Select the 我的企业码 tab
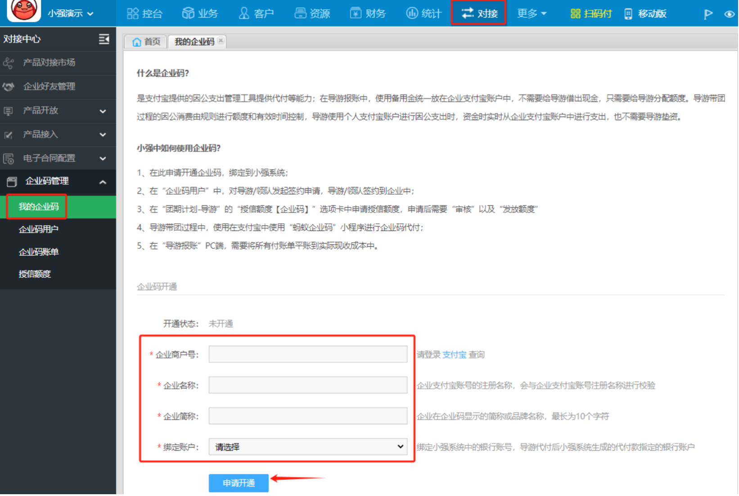 (194, 42)
